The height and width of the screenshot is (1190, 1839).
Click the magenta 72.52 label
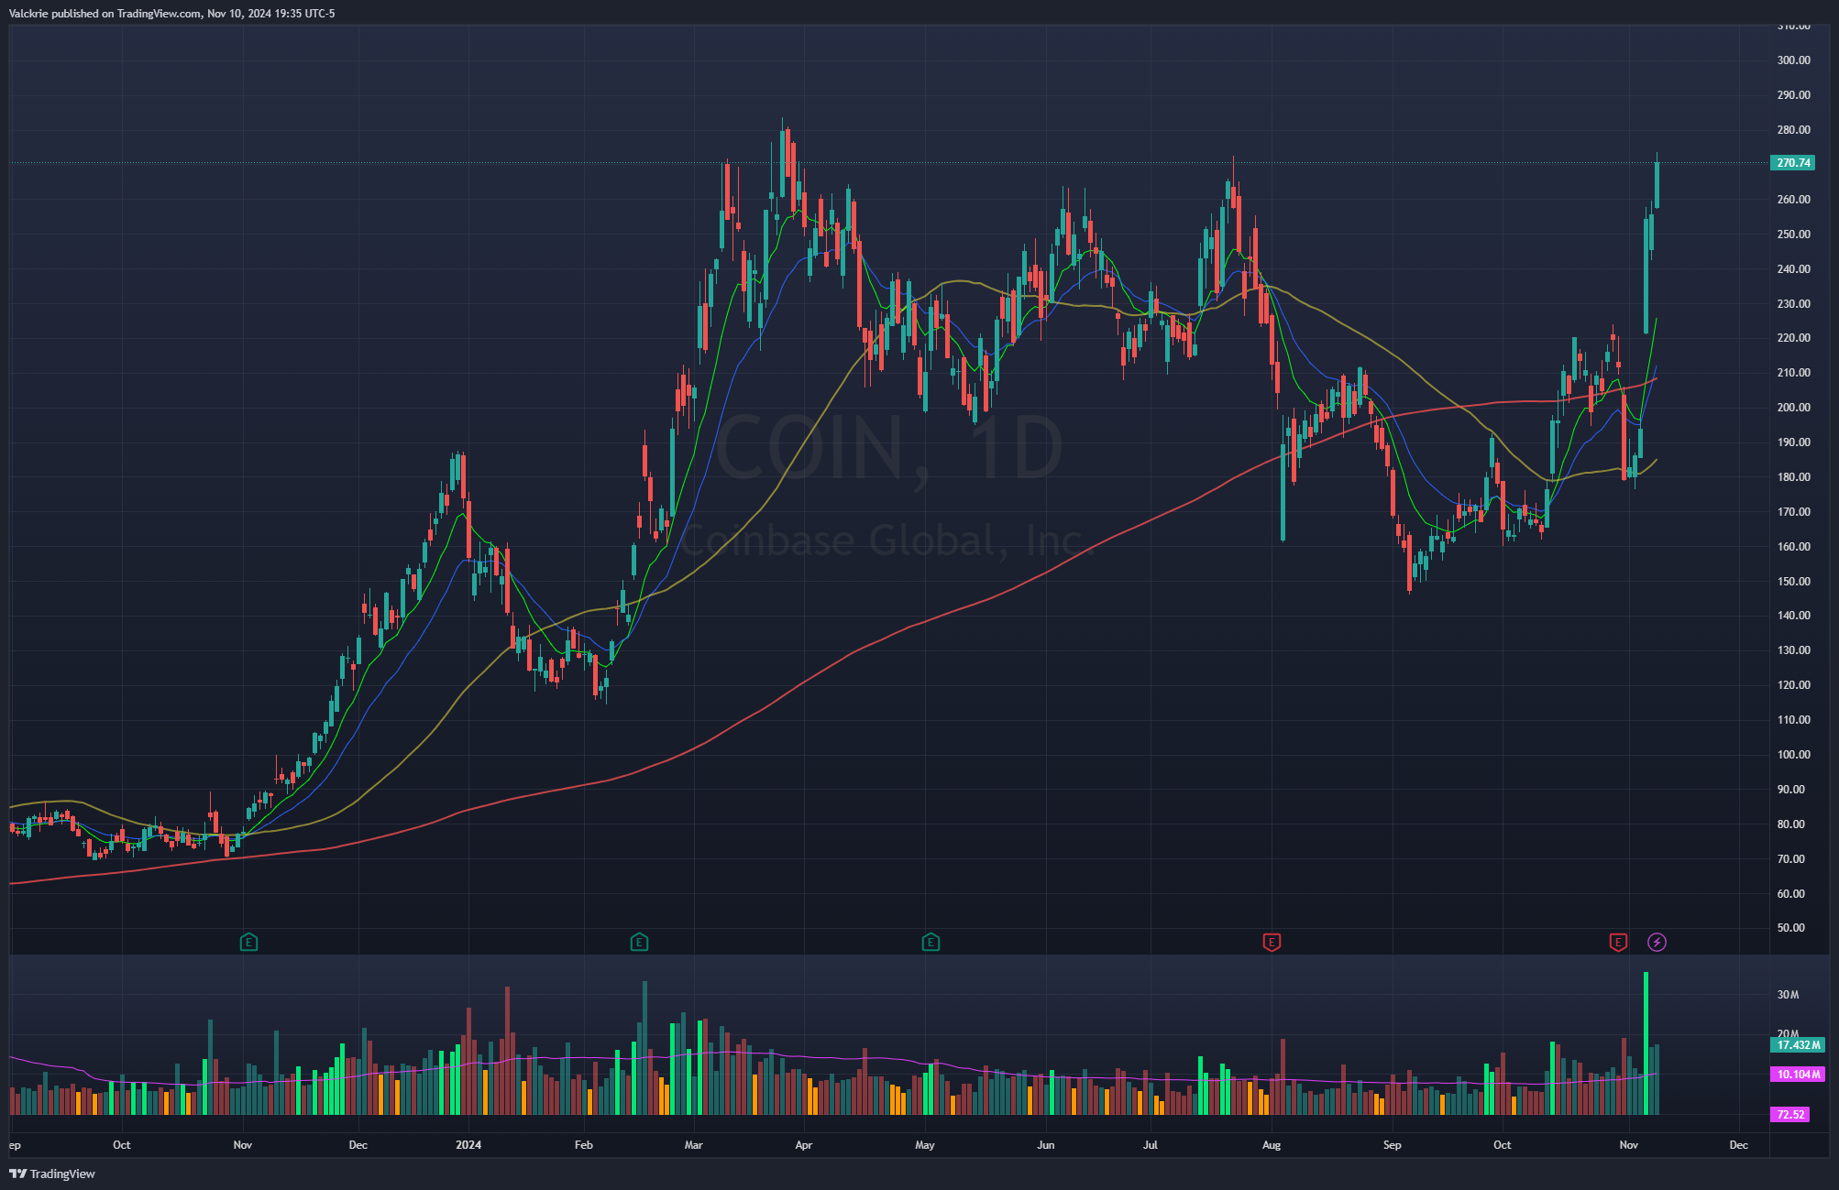pos(1789,1115)
